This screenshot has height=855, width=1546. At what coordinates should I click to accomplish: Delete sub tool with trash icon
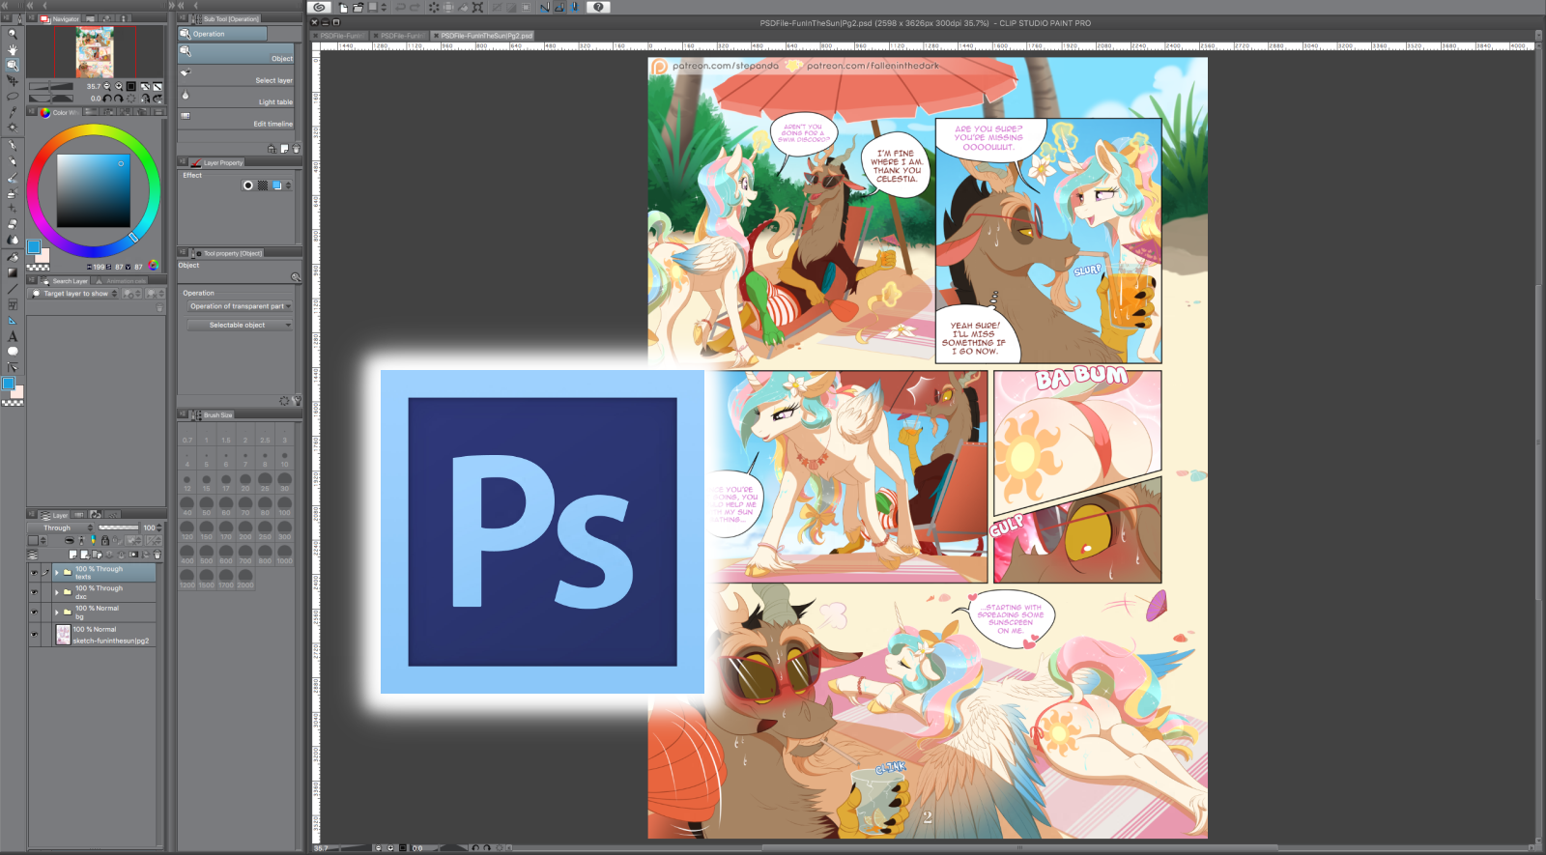pyautogui.click(x=296, y=149)
